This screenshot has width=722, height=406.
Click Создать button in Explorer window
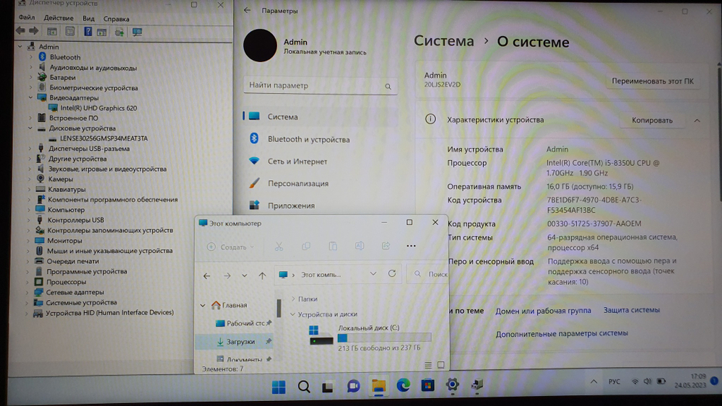tap(231, 247)
